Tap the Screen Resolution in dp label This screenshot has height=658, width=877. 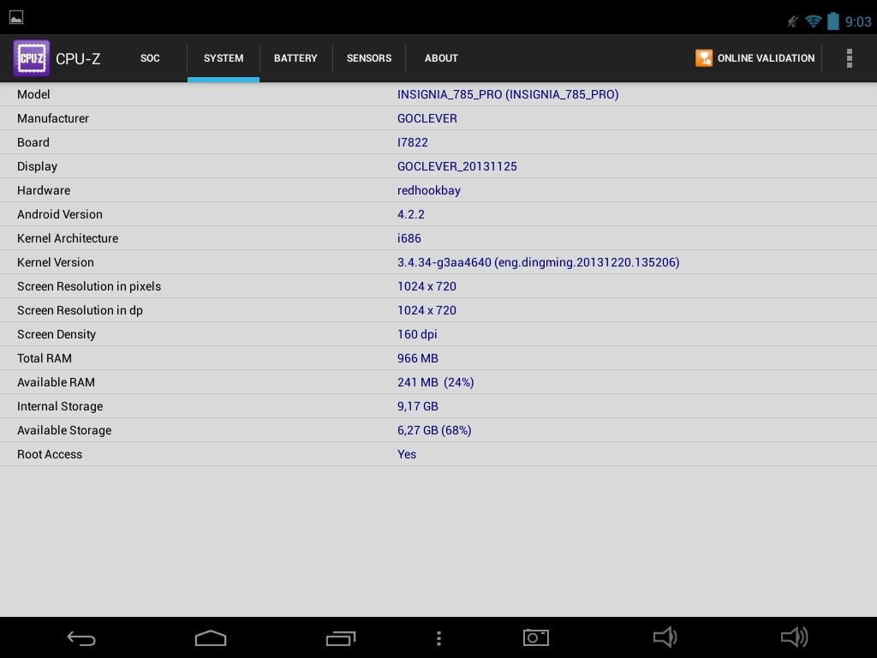pyautogui.click(x=80, y=310)
